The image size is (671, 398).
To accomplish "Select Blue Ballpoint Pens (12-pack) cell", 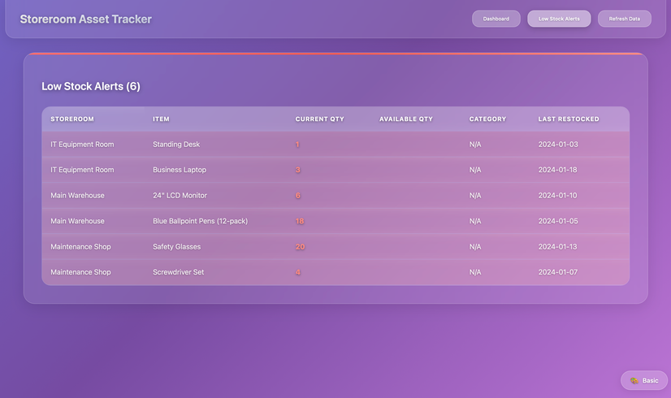I will 201,221.
